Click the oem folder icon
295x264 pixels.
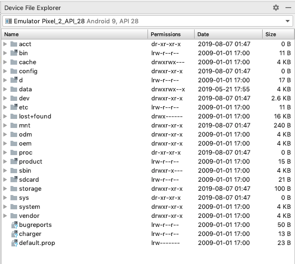14,143
